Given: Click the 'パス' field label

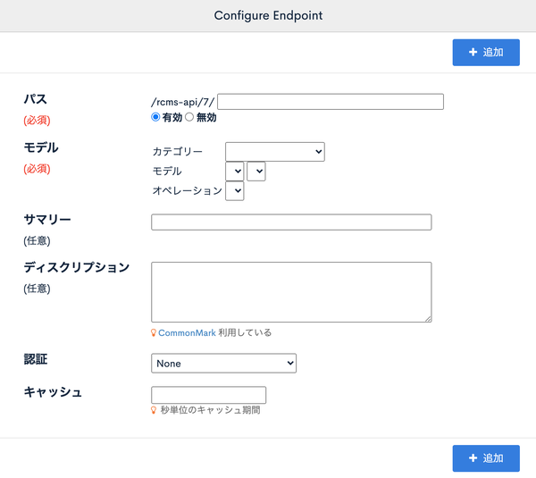Looking at the screenshot, I should [35, 99].
